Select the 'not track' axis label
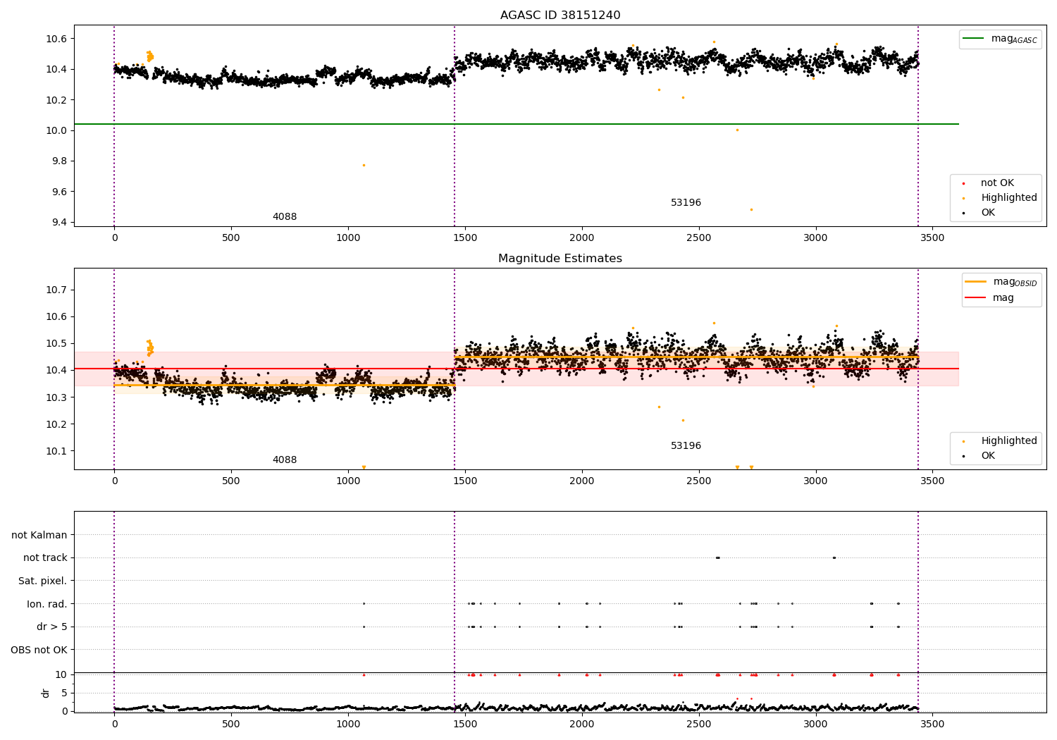 pyautogui.click(x=45, y=558)
